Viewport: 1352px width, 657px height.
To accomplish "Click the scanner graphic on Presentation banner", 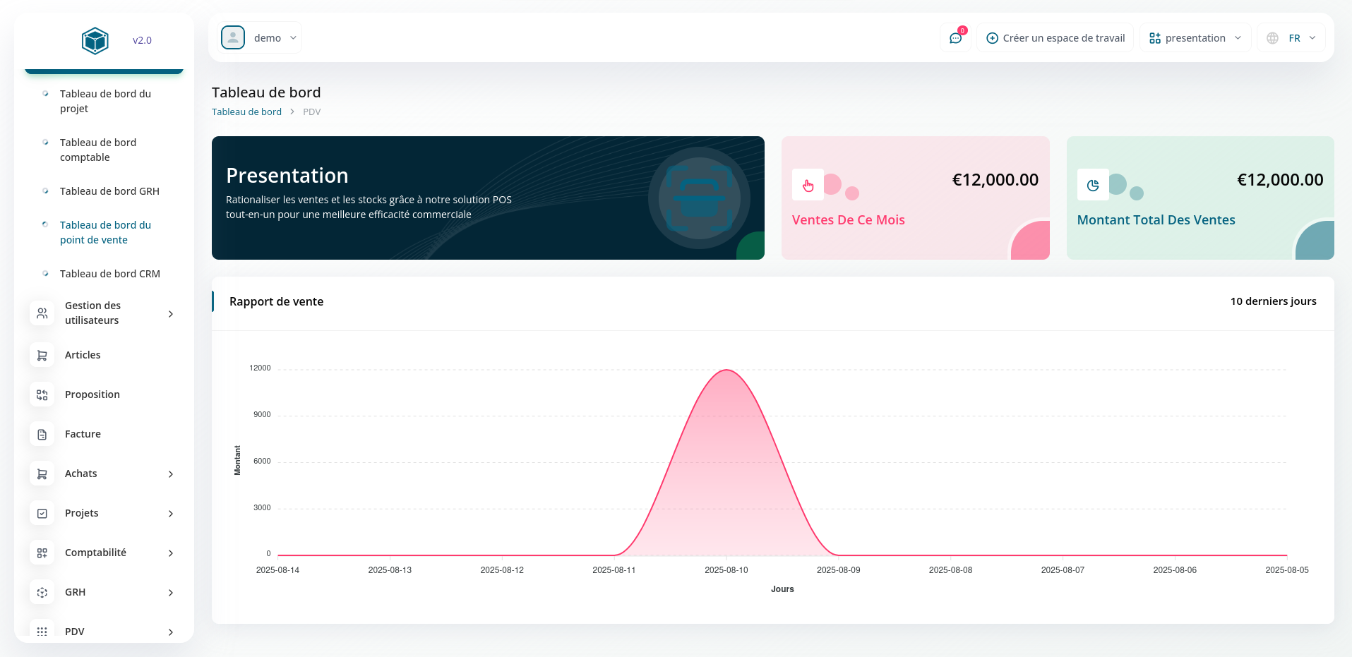I will pyautogui.click(x=699, y=198).
